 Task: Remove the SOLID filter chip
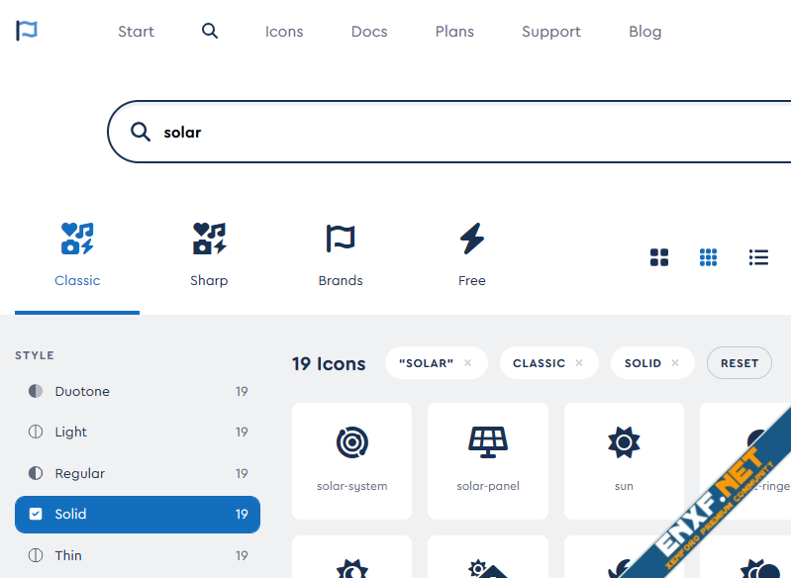click(675, 363)
